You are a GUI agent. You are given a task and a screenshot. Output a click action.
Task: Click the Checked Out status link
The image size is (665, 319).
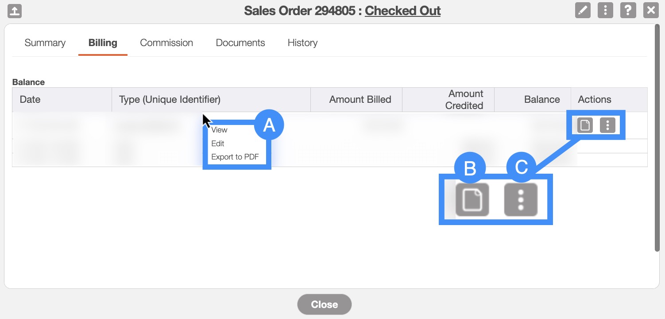click(402, 11)
